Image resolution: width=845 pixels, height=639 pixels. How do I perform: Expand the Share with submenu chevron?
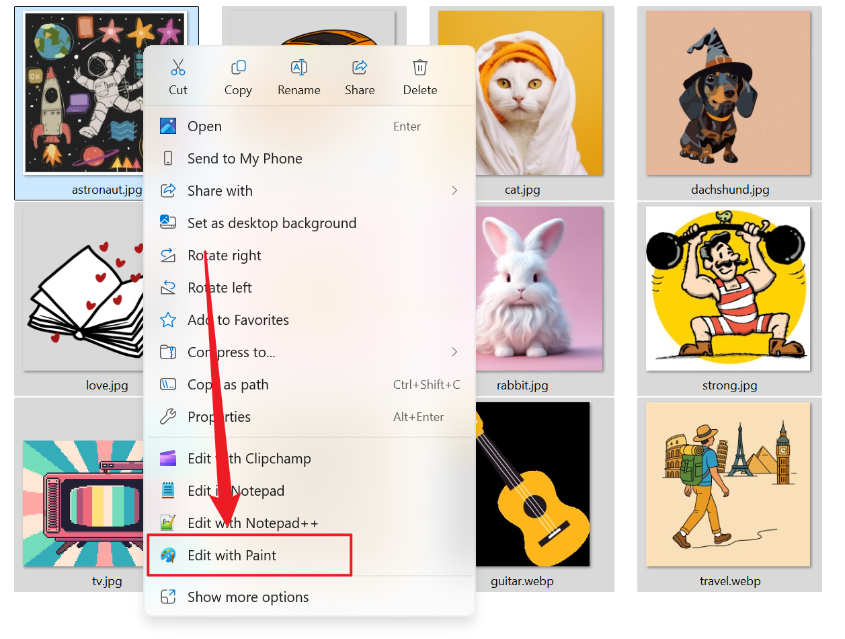[x=454, y=190]
